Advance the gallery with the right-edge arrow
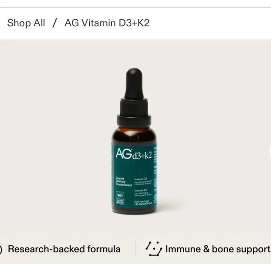271x271 pixels. pos(270,152)
